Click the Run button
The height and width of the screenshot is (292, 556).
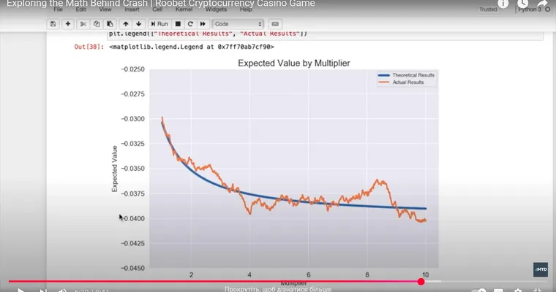pyautogui.click(x=159, y=24)
